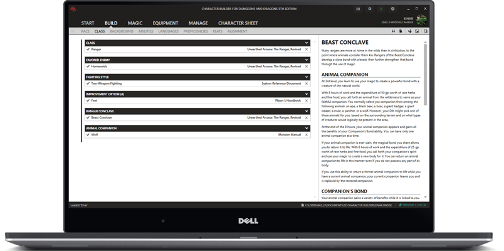Go to the Languages sub-tab
Image resolution: width=504 pixels, height=251 pixels.
click(168, 31)
